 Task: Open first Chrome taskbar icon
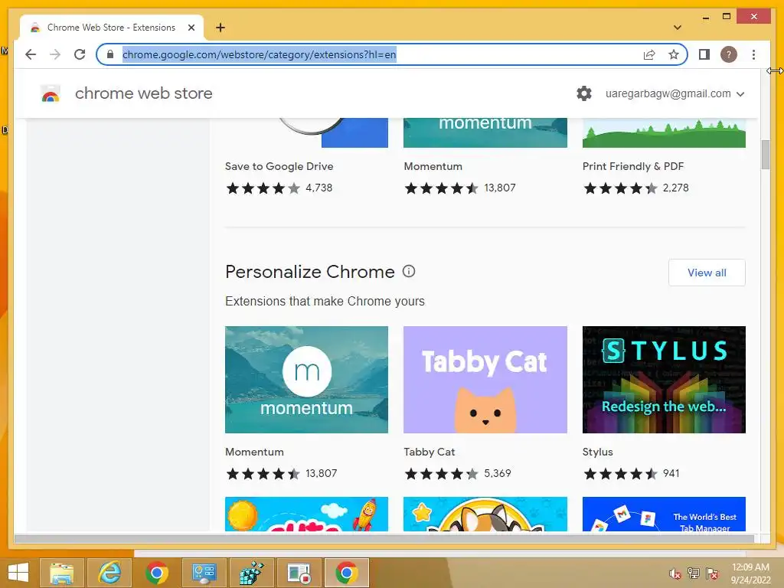click(156, 573)
